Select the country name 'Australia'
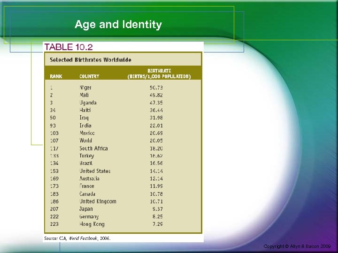 [x=90, y=179]
